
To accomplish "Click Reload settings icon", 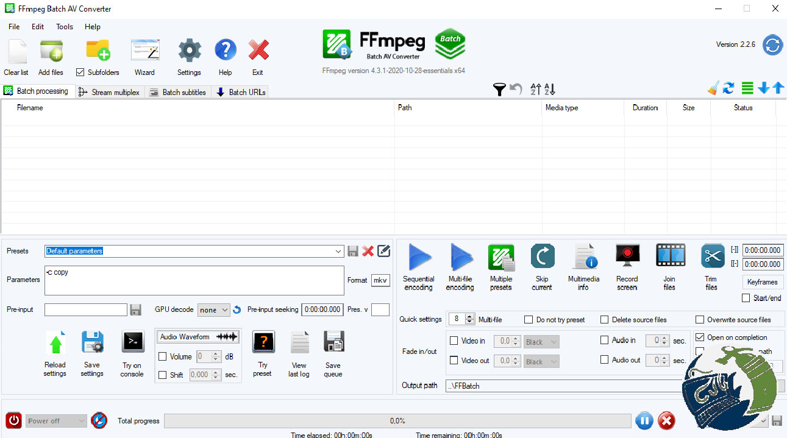I will coord(55,343).
